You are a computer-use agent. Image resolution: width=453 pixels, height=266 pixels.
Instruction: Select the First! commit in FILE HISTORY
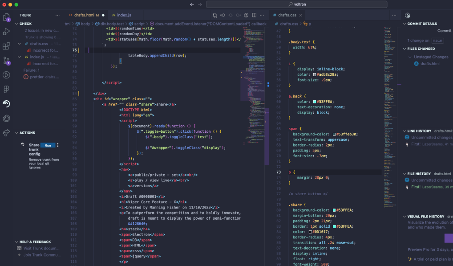coord(416,187)
